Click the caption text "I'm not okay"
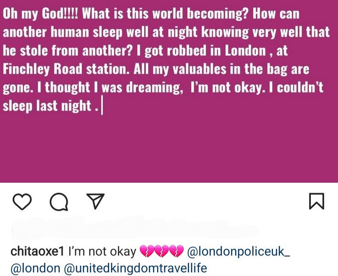This screenshot has height=276, width=338. 101,252
